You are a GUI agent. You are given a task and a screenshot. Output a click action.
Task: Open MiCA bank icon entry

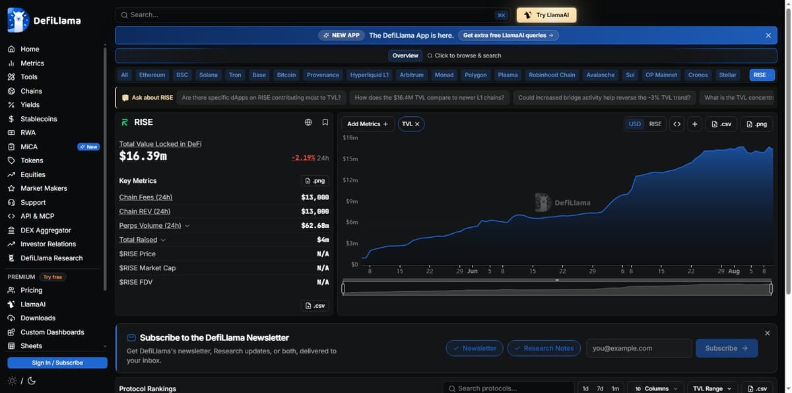pyautogui.click(x=11, y=147)
